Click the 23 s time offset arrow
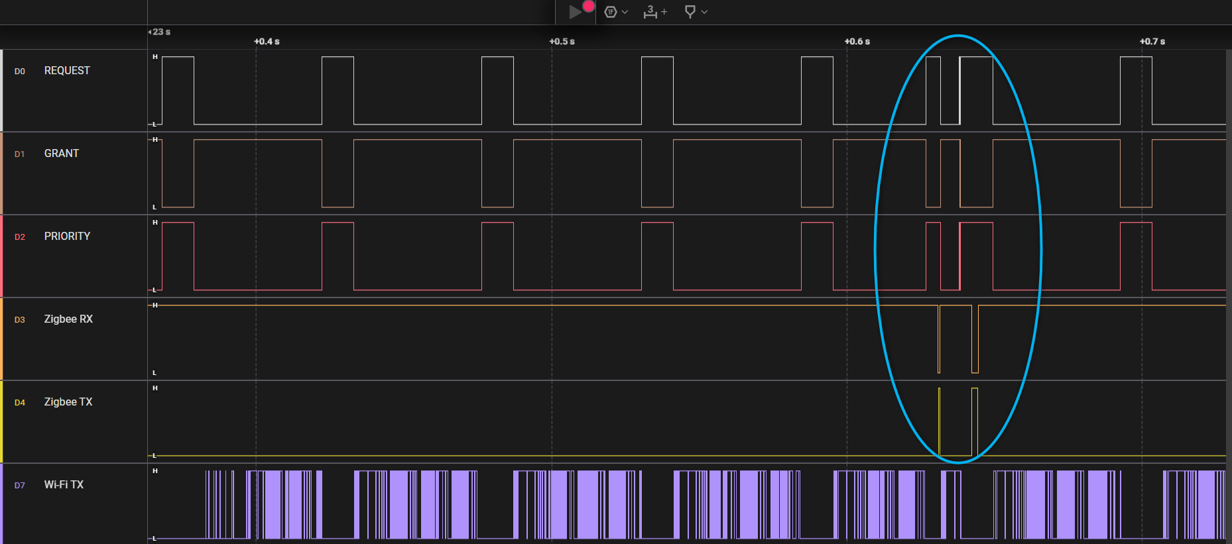 click(150, 32)
